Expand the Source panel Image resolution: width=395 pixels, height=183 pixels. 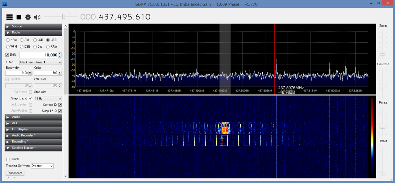(x=33, y=27)
